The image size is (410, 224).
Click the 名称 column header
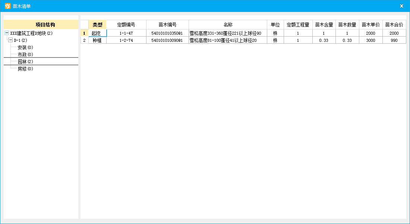tap(228, 25)
